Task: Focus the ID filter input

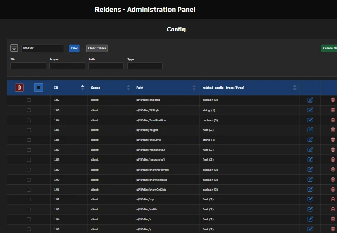Action: pos(28,66)
